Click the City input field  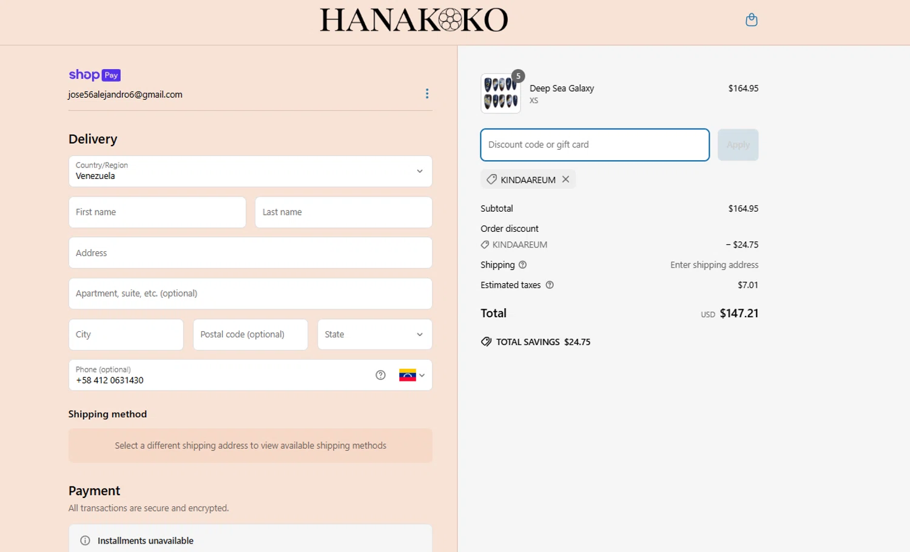click(x=126, y=334)
